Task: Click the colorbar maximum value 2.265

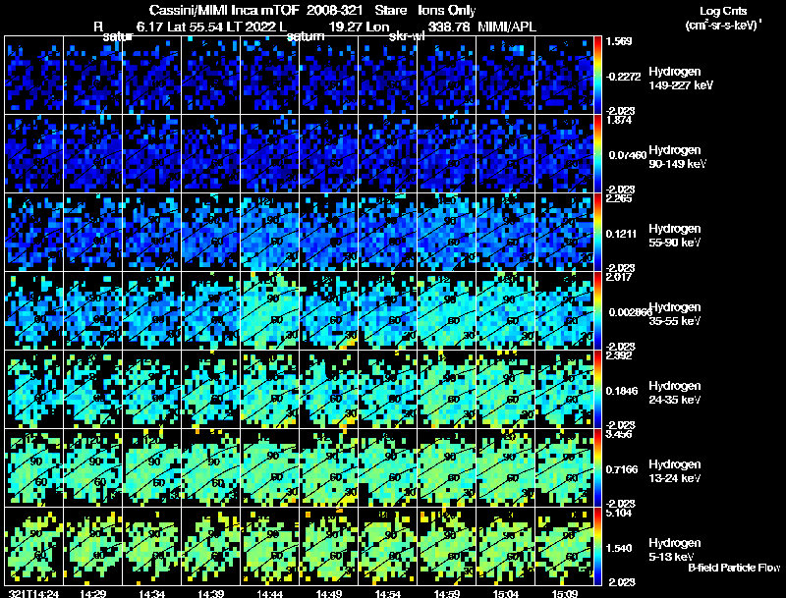Action: tap(619, 198)
